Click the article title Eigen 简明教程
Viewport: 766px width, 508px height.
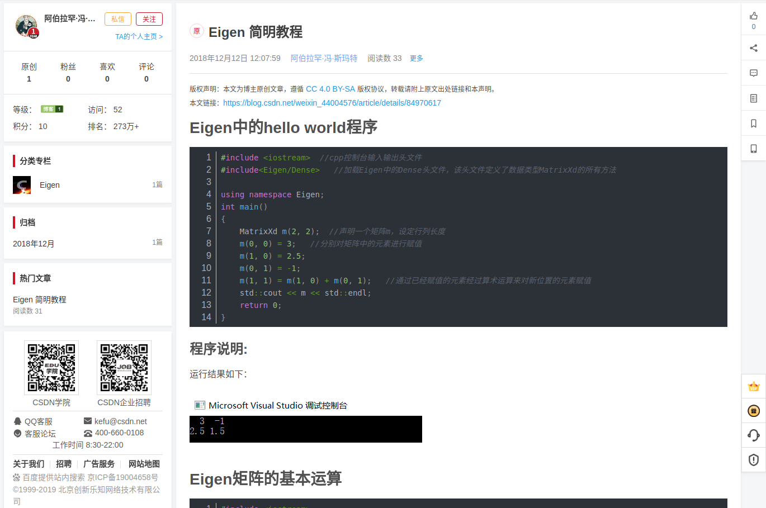[x=256, y=32]
